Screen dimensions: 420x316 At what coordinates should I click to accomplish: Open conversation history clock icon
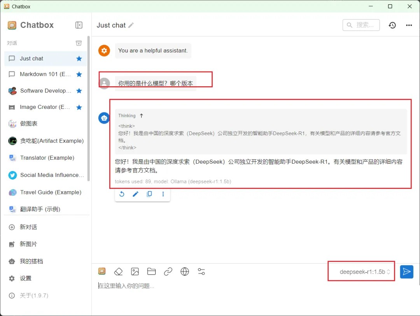pyautogui.click(x=392, y=25)
